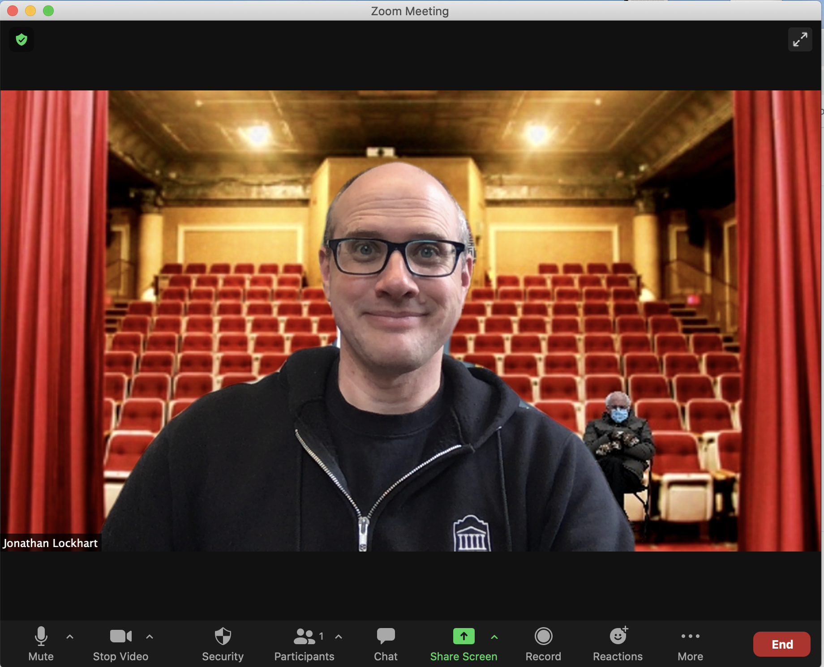
Task: Open the More options menu
Action: [690, 644]
